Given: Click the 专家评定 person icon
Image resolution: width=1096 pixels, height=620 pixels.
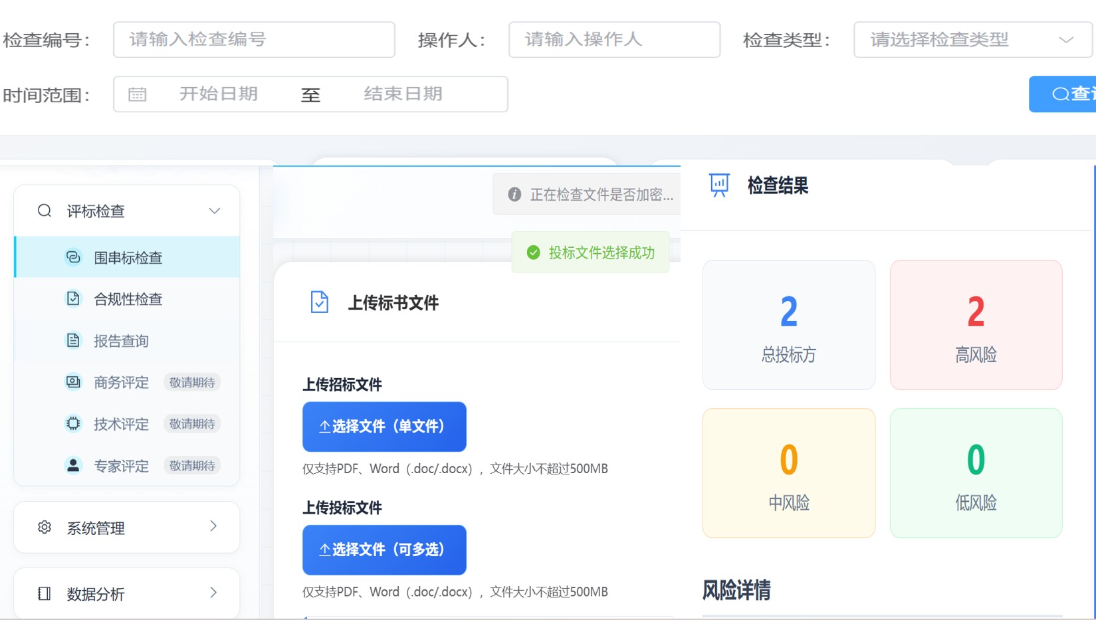Looking at the screenshot, I should pyautogui.click(x=73, y=465).
